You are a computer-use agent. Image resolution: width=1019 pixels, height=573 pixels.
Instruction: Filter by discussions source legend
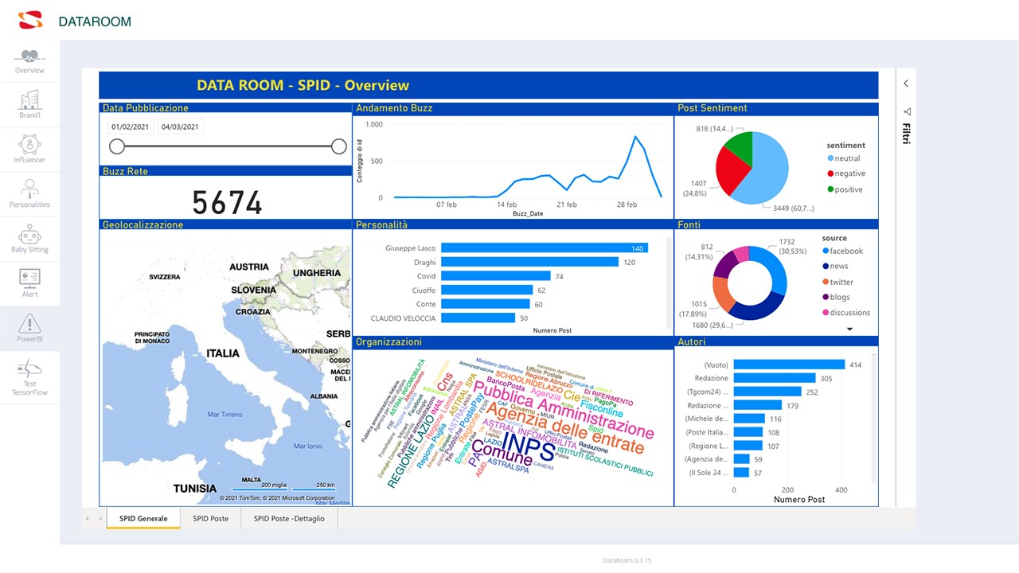[846, 312]
